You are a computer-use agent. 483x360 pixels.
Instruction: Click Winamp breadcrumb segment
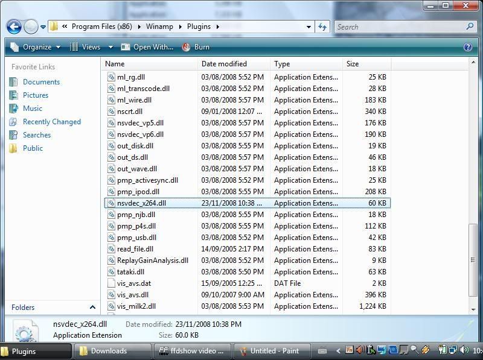pyautogui.click(x=159, y=27)
